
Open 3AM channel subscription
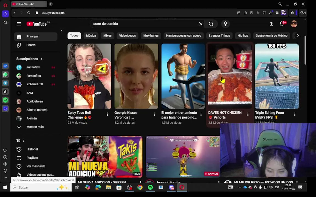tap(36, 93)
